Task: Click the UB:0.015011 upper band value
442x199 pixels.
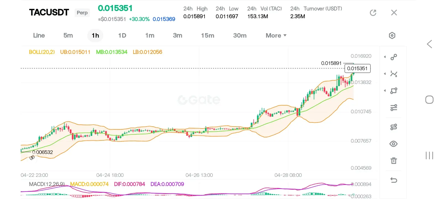Action: (x=75, y=52)
